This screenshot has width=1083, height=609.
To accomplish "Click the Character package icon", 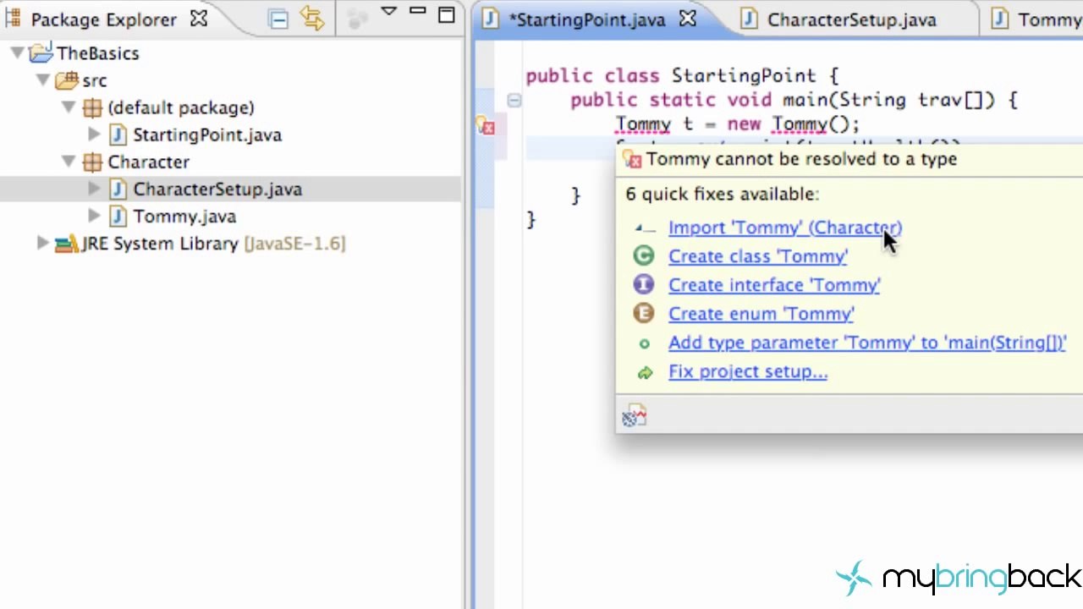I will click(x=92, y=162).
